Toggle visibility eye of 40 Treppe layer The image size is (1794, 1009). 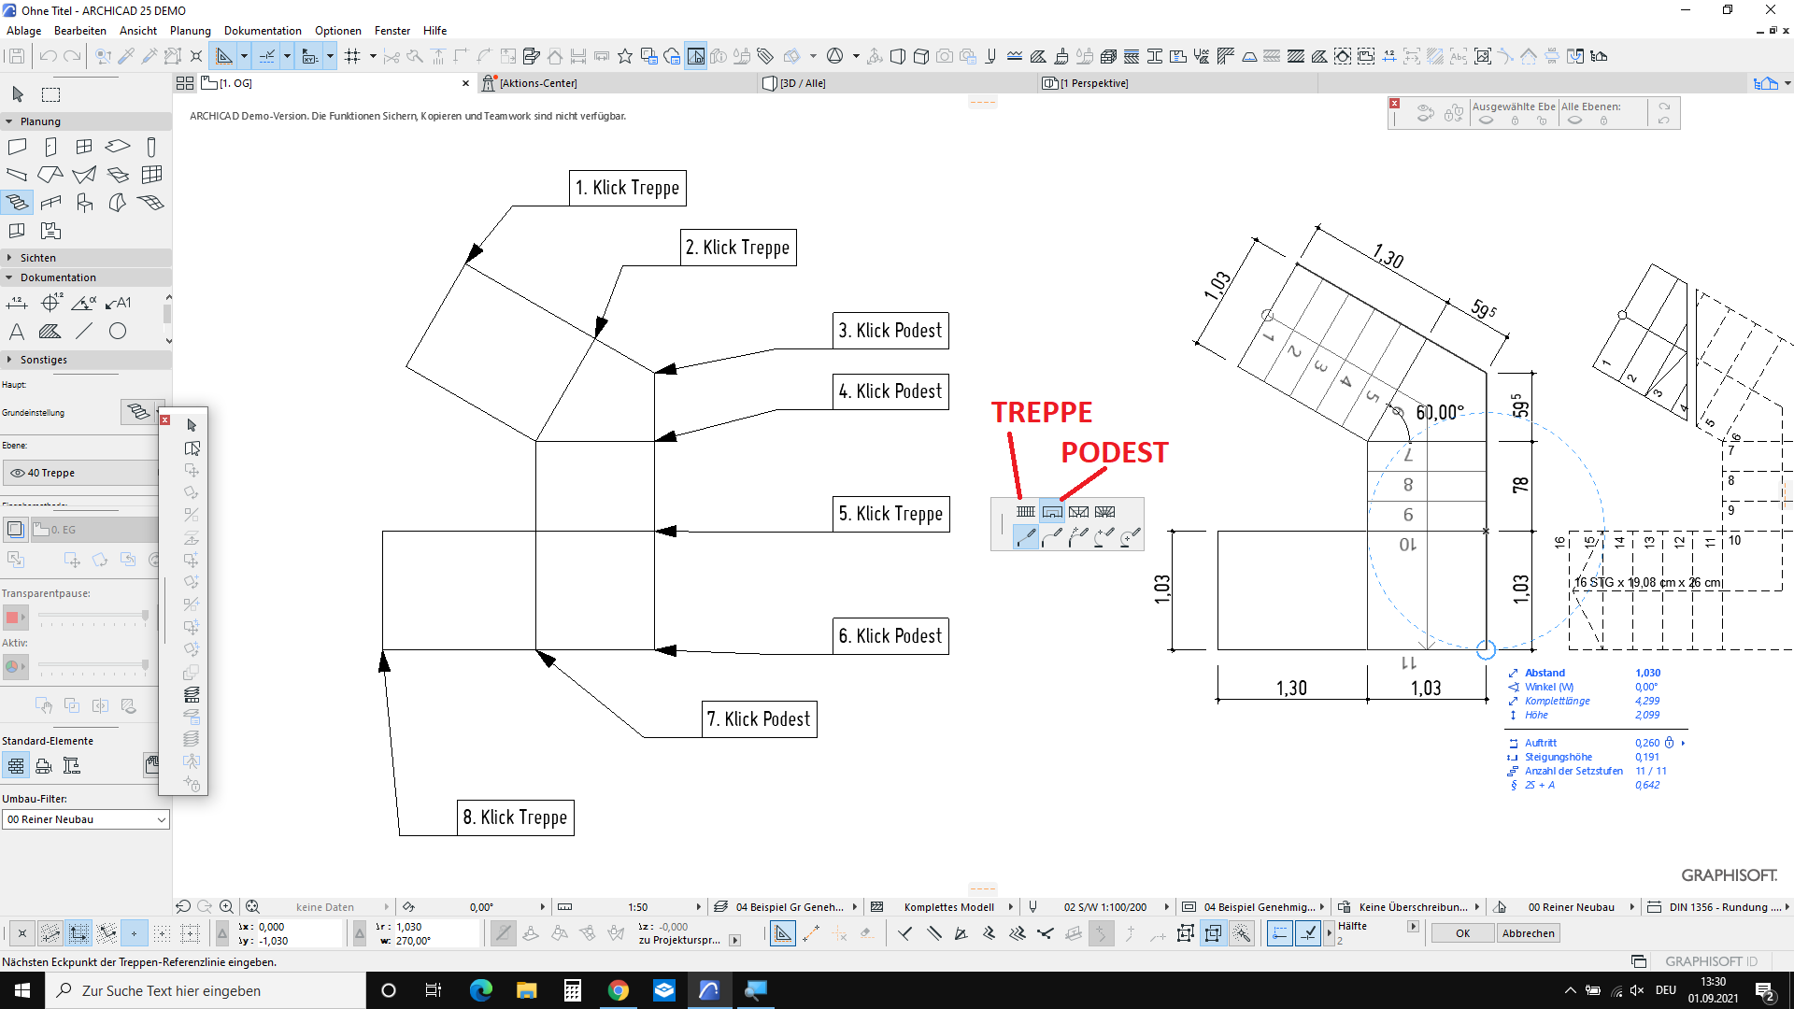[x=17, y=473]
